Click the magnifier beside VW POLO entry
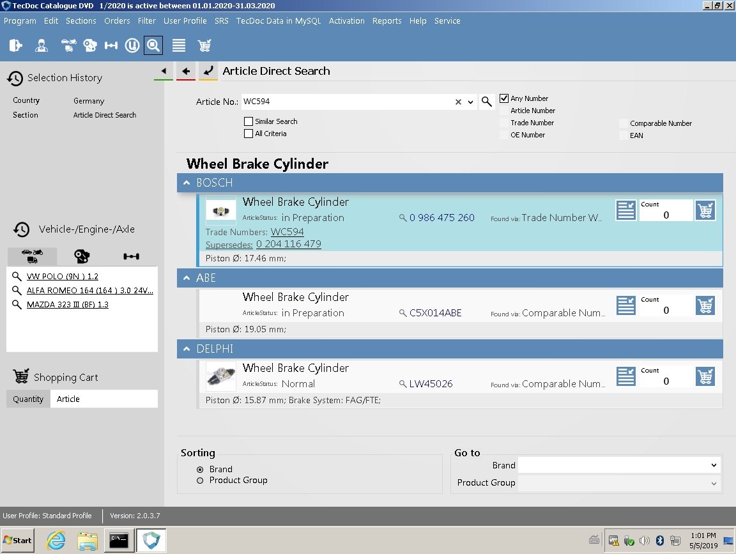Image resolution: width=736 pixels, height=554 pixels. point(17,276)
